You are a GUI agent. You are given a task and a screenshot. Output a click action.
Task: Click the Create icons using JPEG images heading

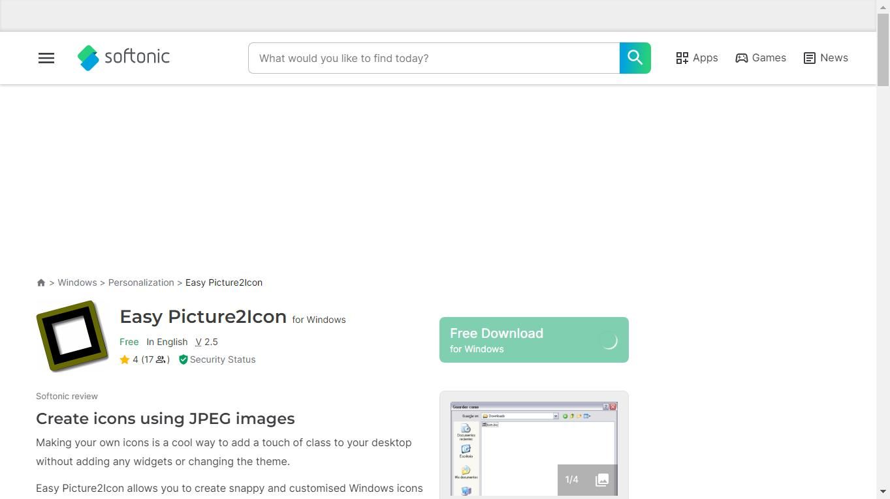pos(165,418)
